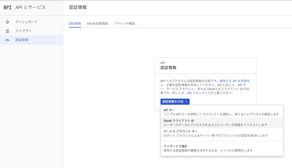Click the ダッシュボード dashboard icon

point(7,22)
